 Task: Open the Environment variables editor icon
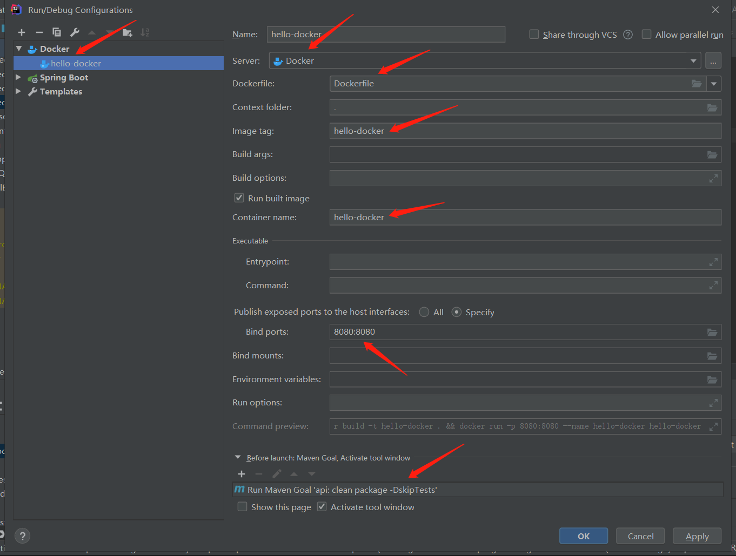click(x=712, y=379)
